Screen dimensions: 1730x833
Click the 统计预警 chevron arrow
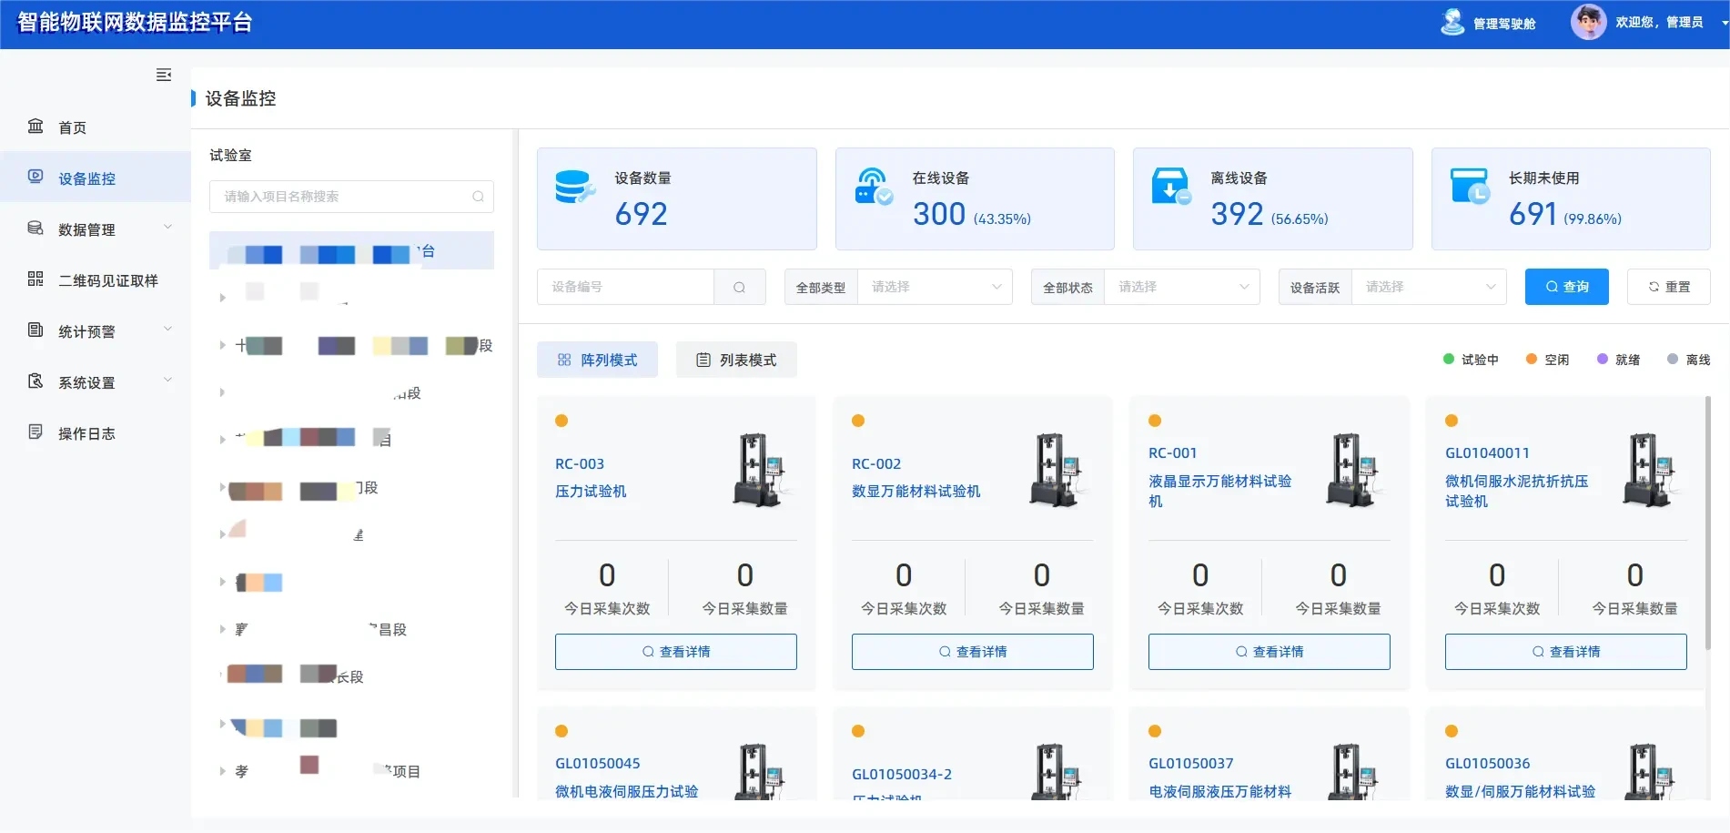click(167, 330)
